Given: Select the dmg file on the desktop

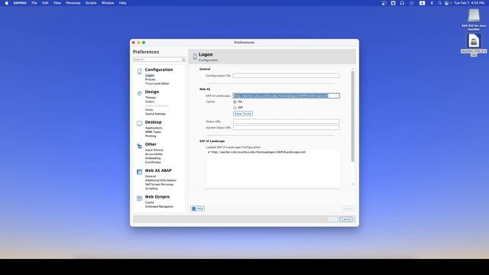Looking at the screenshot, I should 474,40.
